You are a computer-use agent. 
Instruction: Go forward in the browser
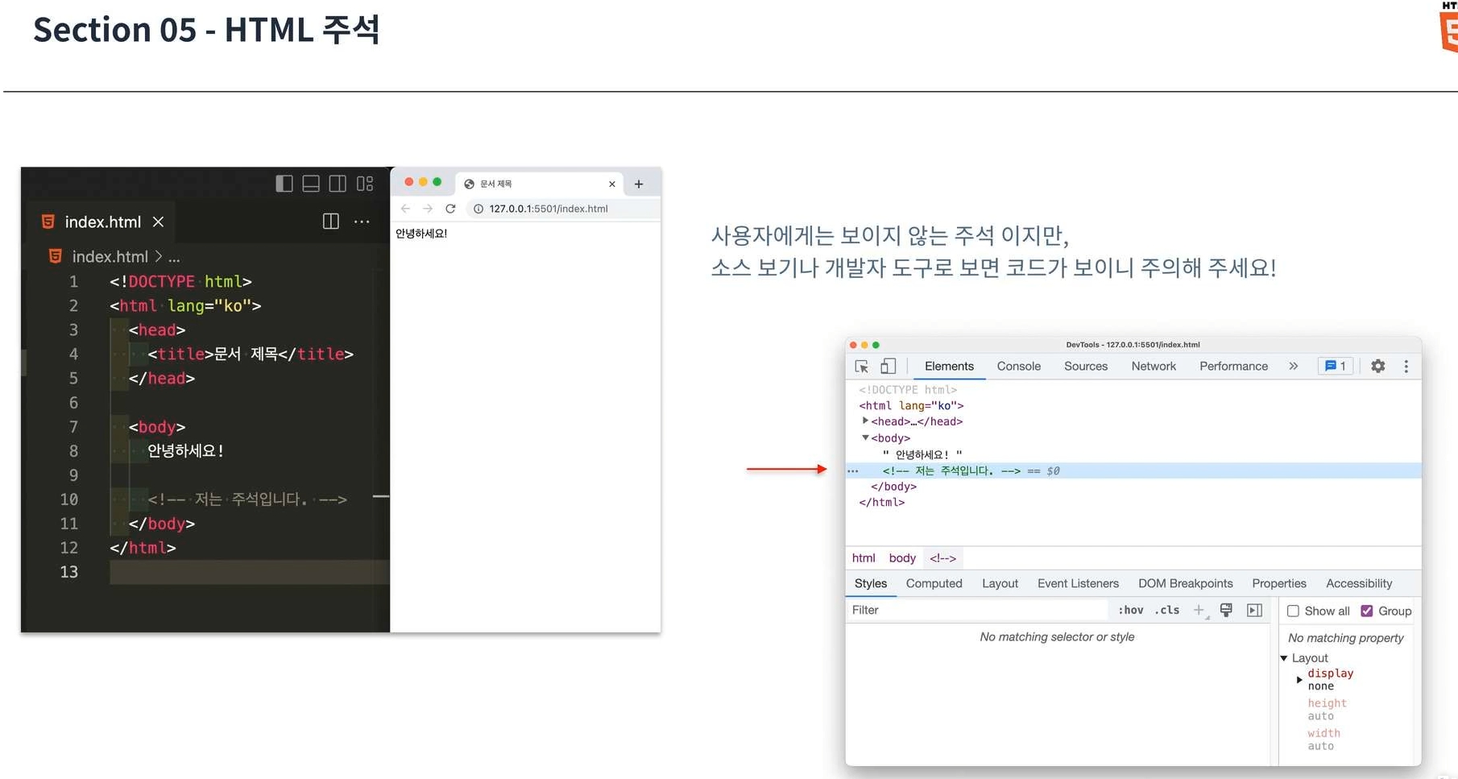point(428,209)
